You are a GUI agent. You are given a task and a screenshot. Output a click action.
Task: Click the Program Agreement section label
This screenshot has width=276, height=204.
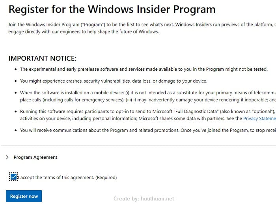coord(35,157)
